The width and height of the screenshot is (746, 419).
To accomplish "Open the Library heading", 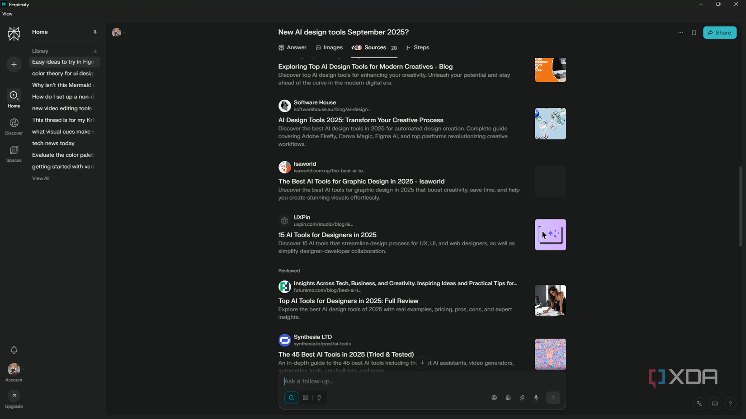I will tap(40, 51).
